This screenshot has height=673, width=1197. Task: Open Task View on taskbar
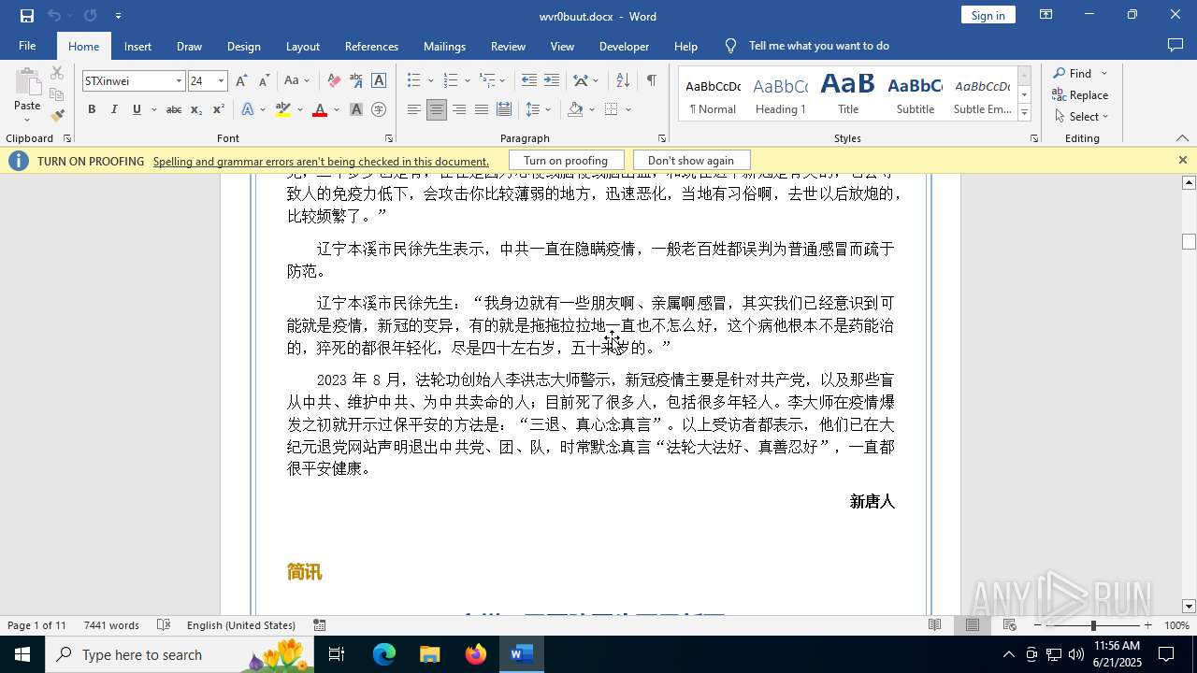click(x=337, y=654)
